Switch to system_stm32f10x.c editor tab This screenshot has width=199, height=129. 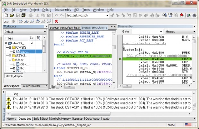[x=94, y=28]
